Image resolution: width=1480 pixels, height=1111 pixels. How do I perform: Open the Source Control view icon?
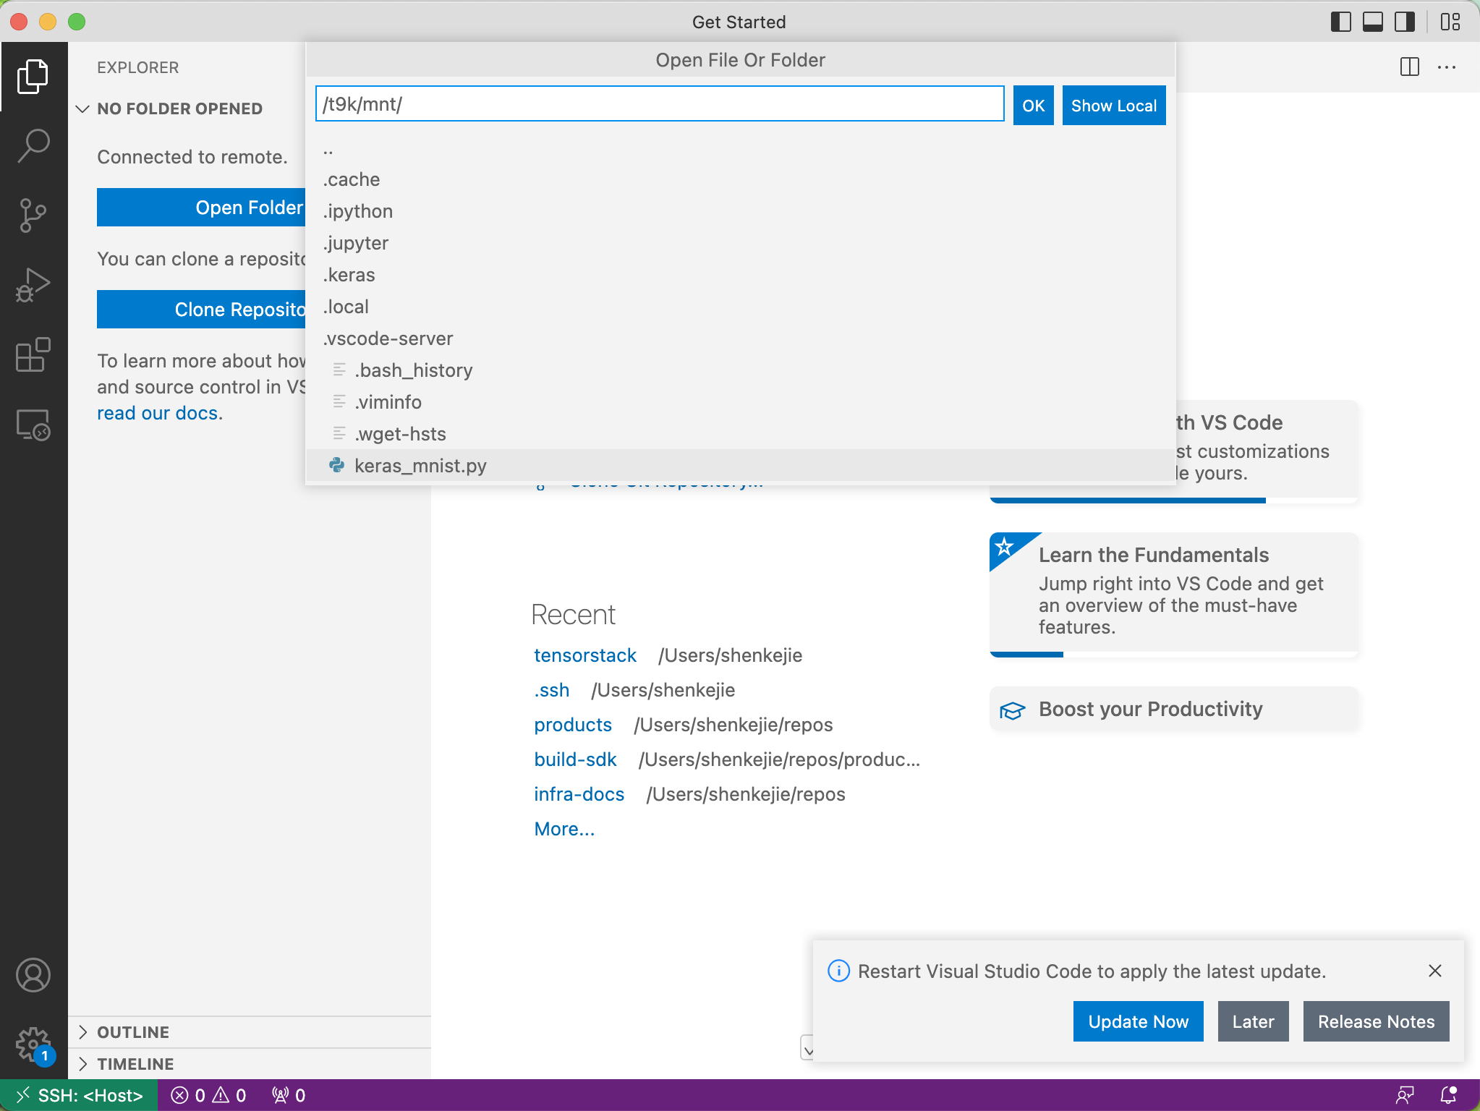pos(33,215)
